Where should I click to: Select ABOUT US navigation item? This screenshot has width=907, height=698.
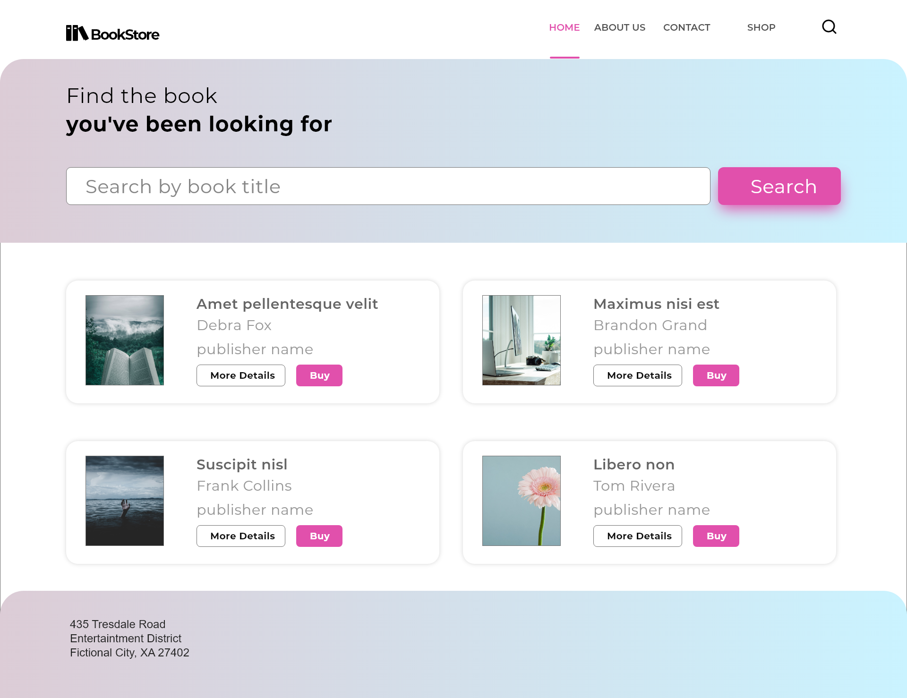tap(620, 27)
